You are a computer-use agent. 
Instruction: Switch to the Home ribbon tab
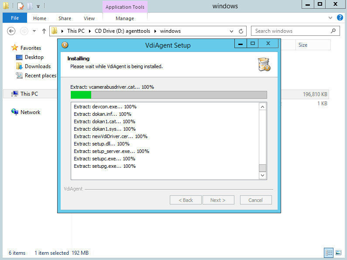click(x=40, y=18)
